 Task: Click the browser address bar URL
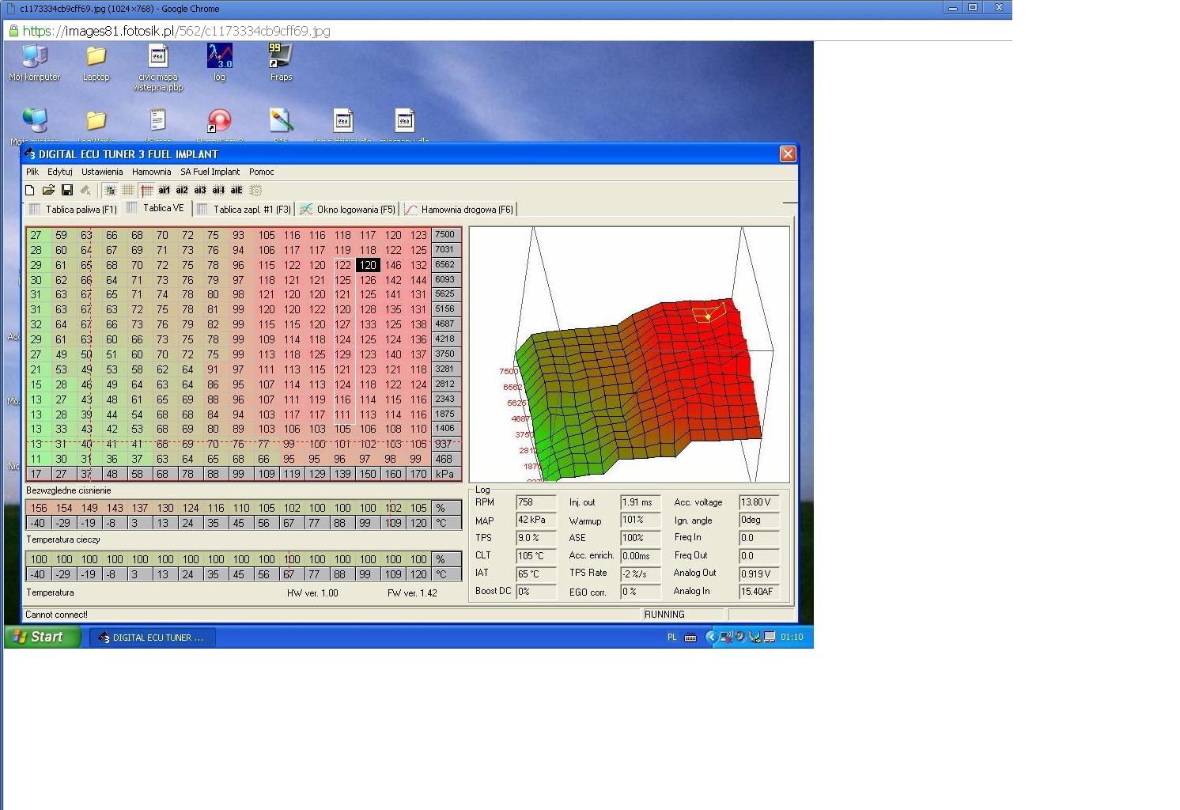click(176, 31)
